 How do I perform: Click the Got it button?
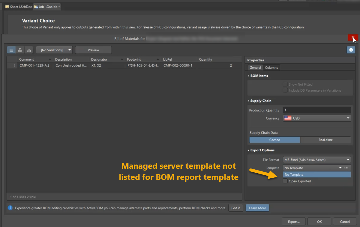pyautogui.click(x=235, y=208)
